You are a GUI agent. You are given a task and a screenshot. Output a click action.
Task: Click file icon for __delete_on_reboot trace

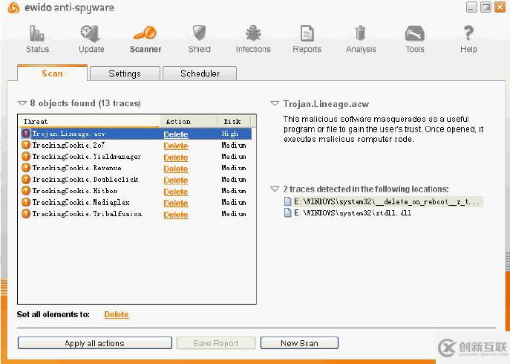287,201
